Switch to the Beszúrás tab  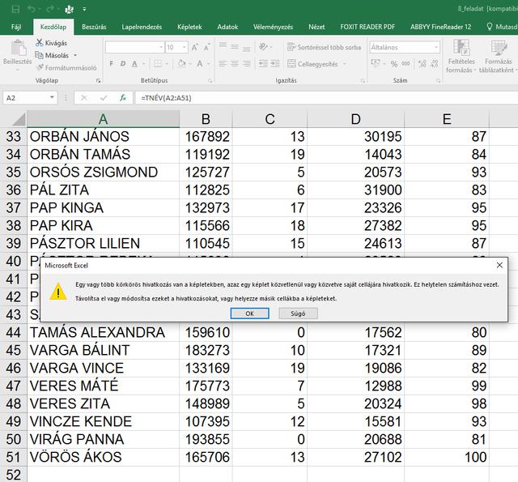[94, 27]
